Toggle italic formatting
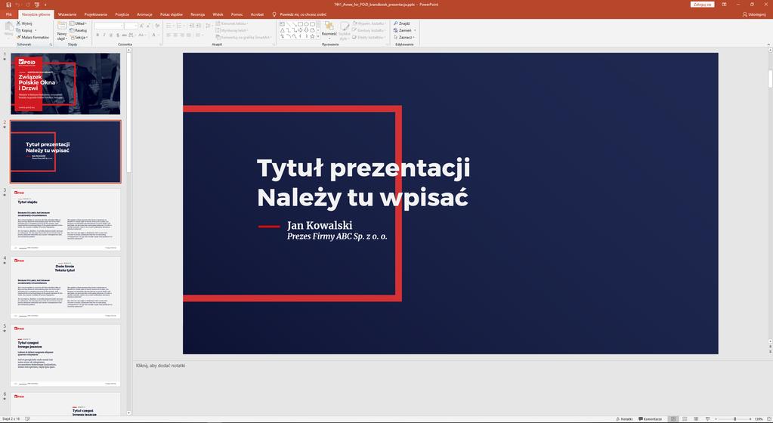The width and height of the screenshot is (773, 423). coord(104,35)
